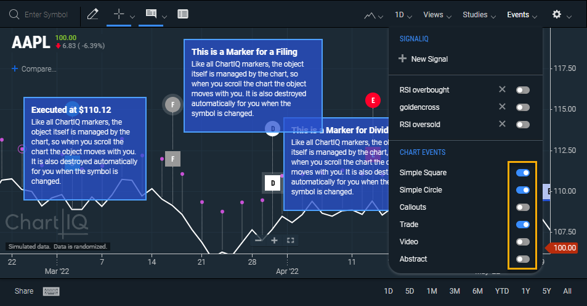Expand the crosshair dropdown arrow
Viewport: 587px width, 306px height.
click(x=132, y=17)
